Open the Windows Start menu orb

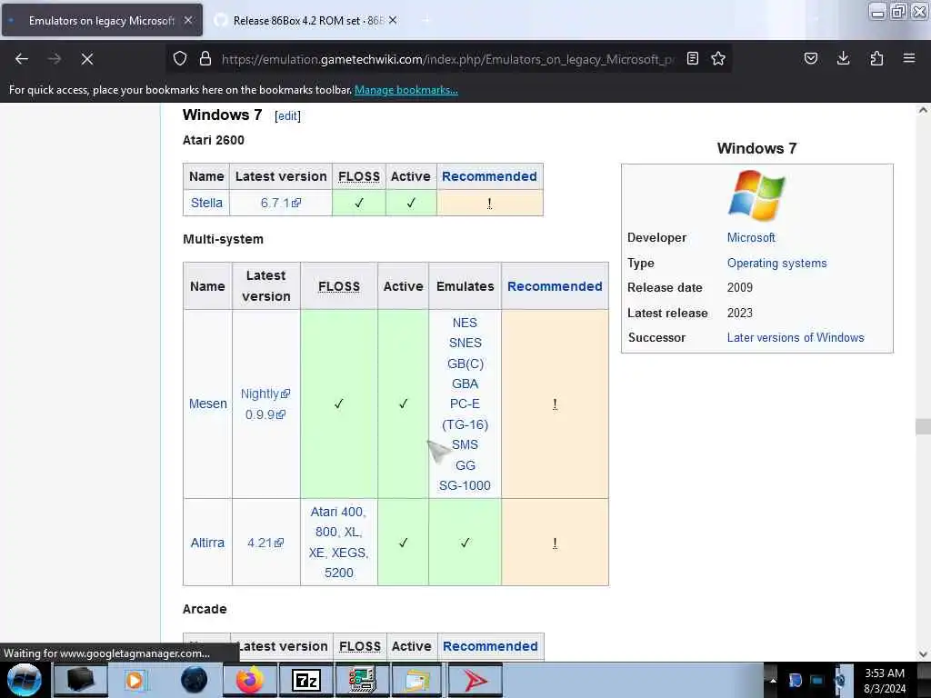pyautogui.click(x=25, y=680)
